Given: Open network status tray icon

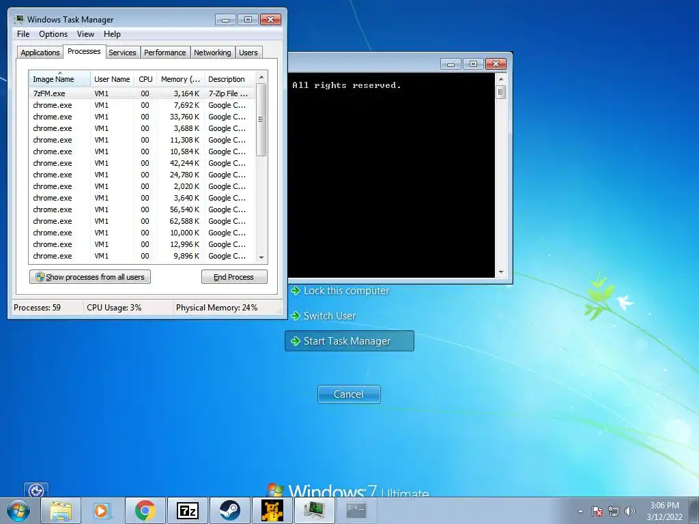Looking at the screenshot, I should tap(614, 511).
